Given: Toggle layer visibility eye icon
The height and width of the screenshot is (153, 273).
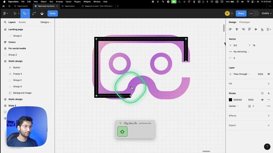Looking at the screenshot, I should [269, 74].
